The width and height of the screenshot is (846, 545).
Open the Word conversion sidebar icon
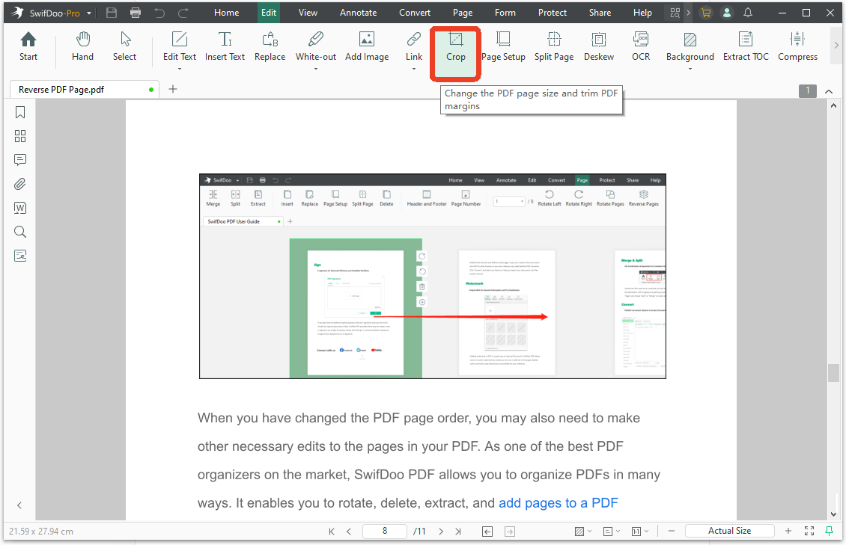(20, 208)
